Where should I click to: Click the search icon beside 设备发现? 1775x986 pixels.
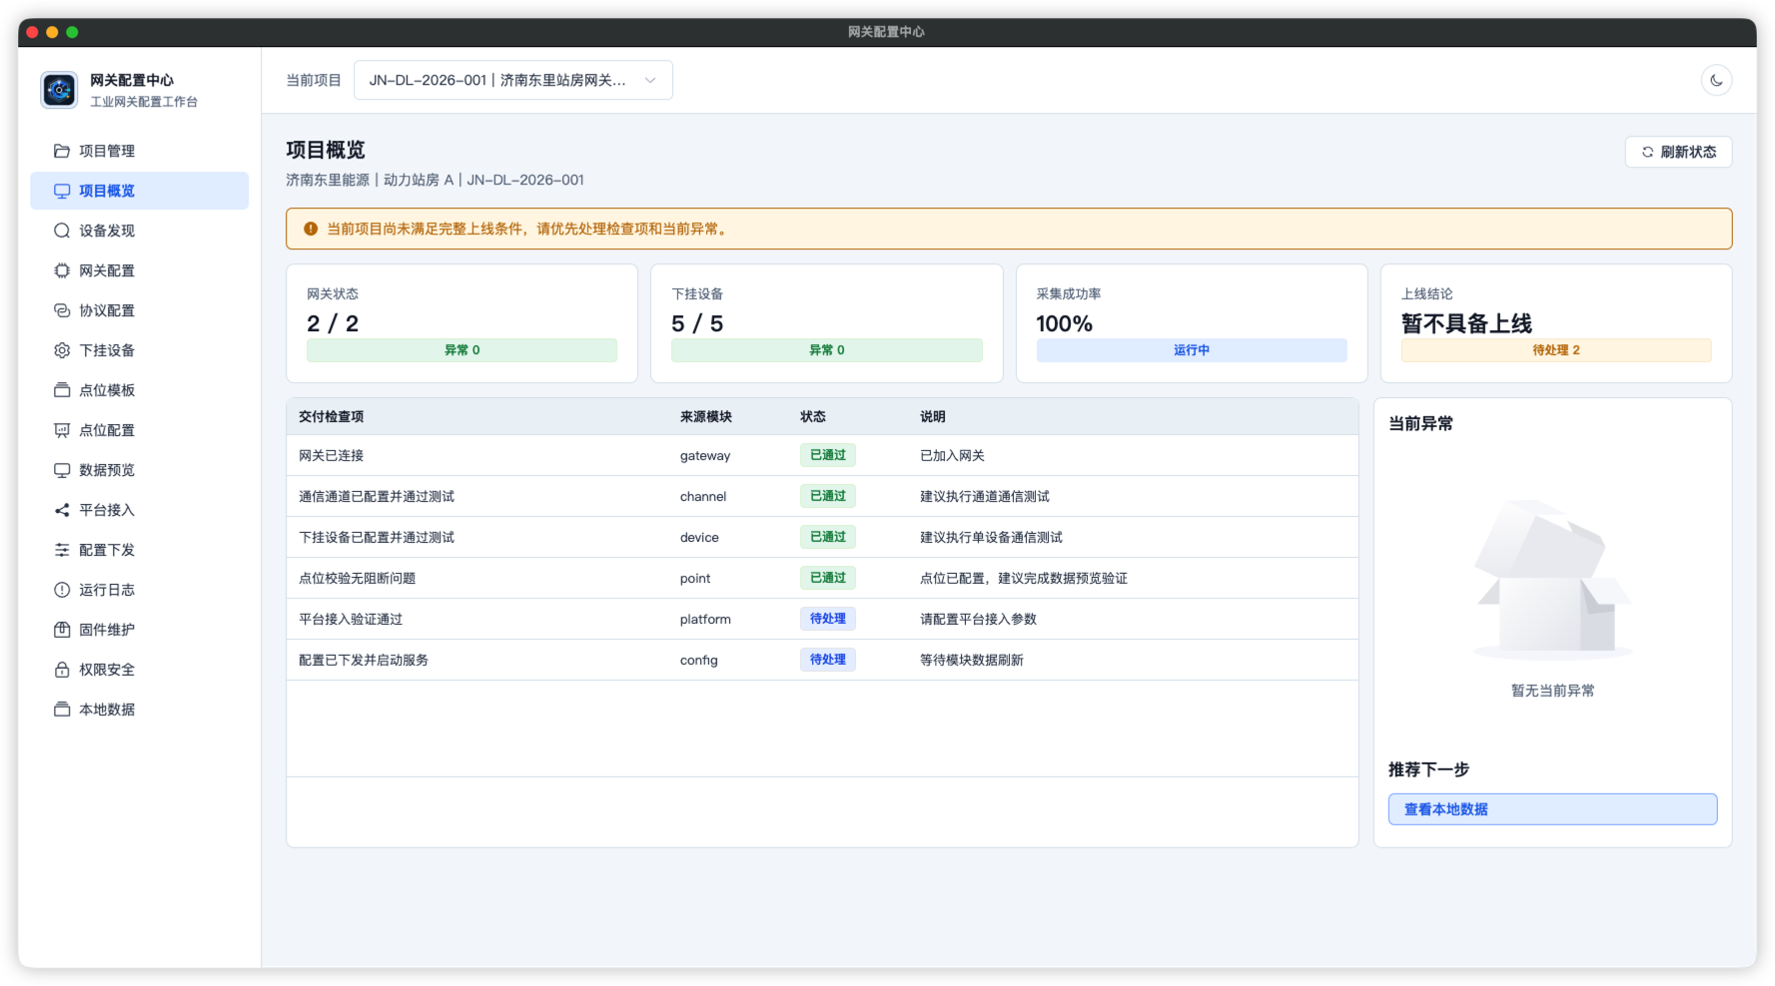coord(62,231)
